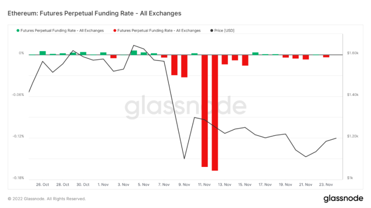Select the 26 Oct date label
Image resolution: width=371 pixels, height=208 pixels.
pos(42,185)
